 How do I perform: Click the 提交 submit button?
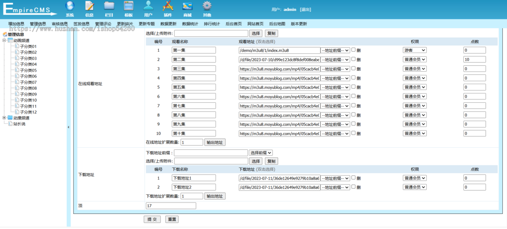click(152, 219)
